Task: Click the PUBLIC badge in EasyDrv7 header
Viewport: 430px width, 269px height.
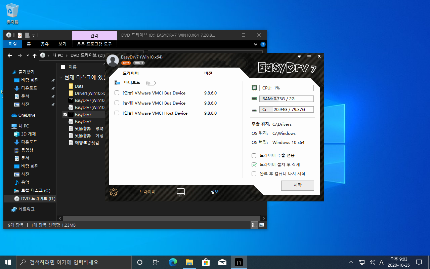Action: point(139,63)
